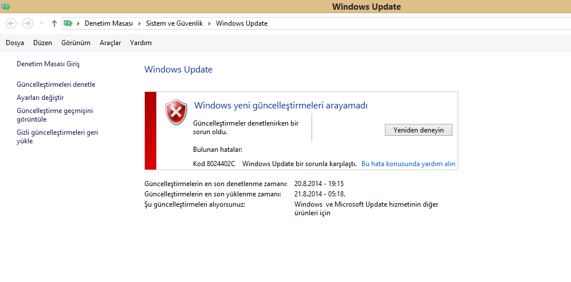Open recent locations dropdown arrow
This screenshot has width=571, height=282.
41,23
